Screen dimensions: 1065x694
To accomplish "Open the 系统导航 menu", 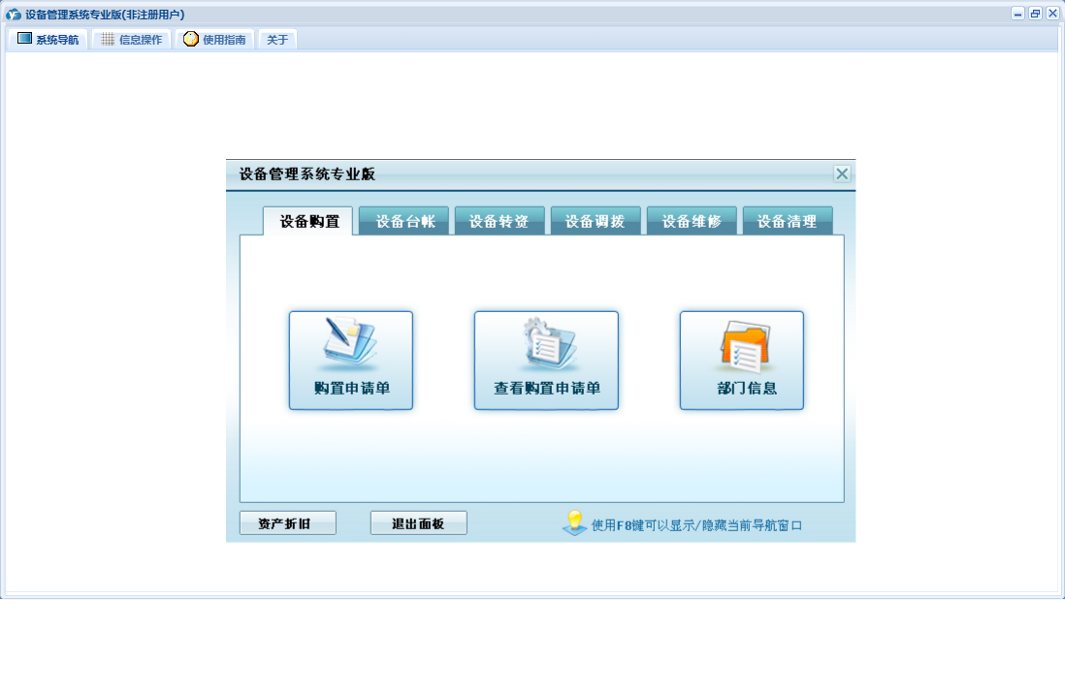I will click(x=48, y=40).
